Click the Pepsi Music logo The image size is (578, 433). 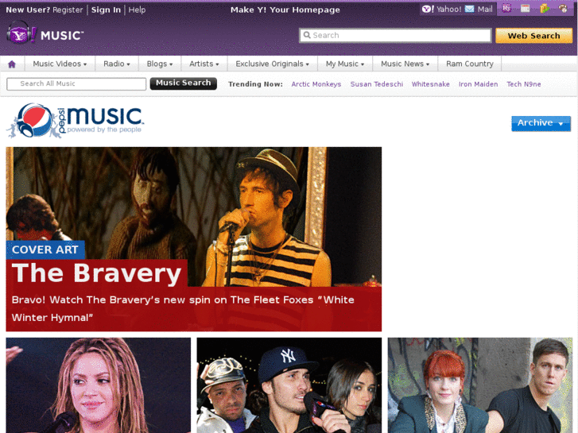[x=76, y=121]
